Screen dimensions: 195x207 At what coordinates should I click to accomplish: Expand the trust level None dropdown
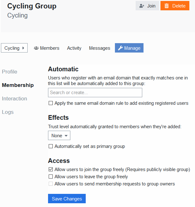pyautogui.click(x=59, y=135)
